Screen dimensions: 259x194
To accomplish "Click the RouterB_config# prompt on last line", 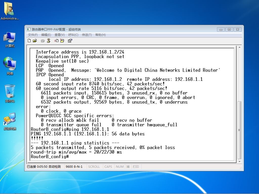I will 50,157.
